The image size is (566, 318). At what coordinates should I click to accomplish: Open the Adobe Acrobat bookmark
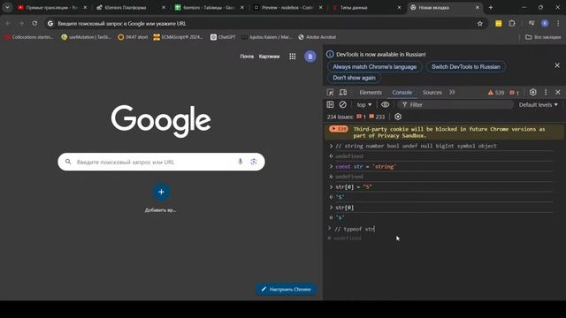pyautogui.click(x=317, y=37)
